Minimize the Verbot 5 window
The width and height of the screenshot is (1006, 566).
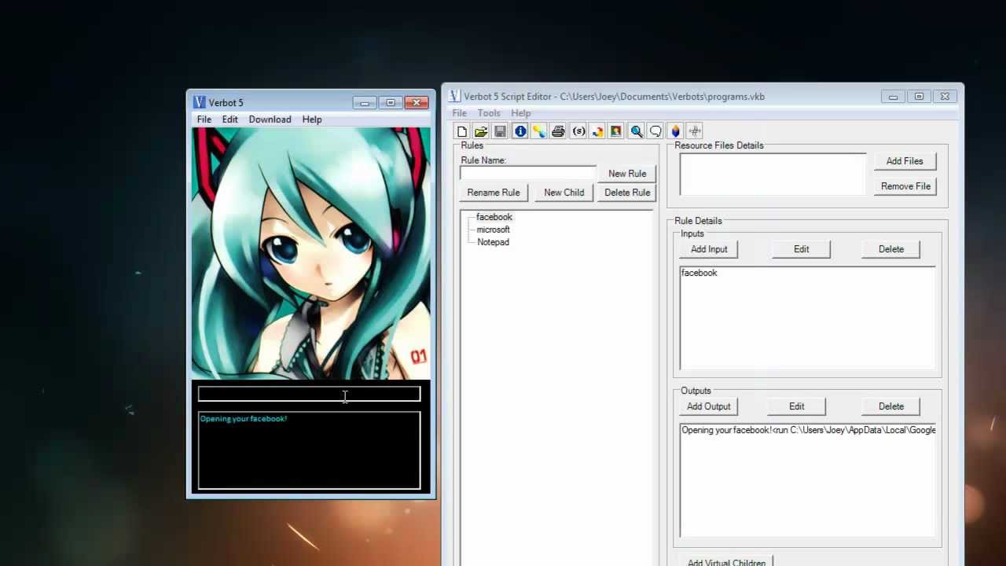(365, 102)
